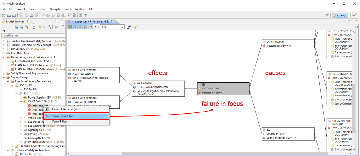
Task: Collapse the System Design folder
Action: tap(3, 77)
